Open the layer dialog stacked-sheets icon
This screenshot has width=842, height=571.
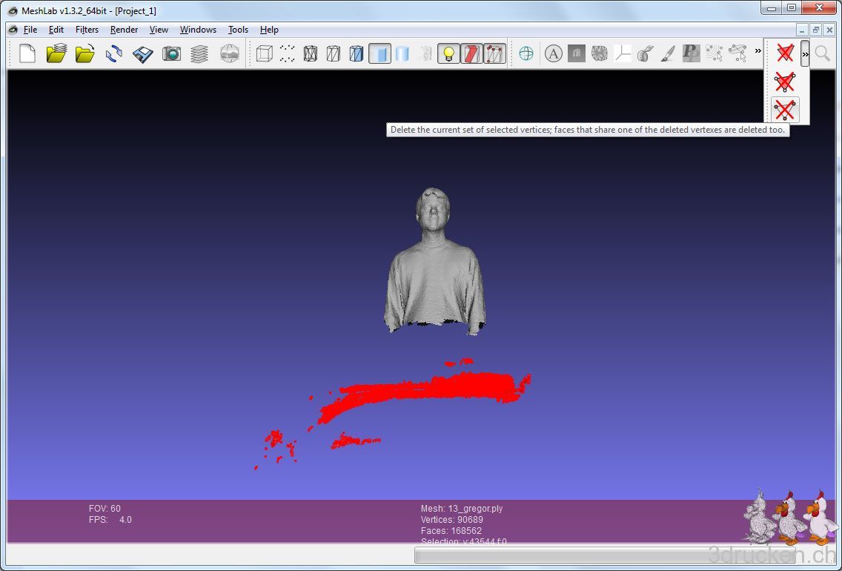[x=200, y=53]
